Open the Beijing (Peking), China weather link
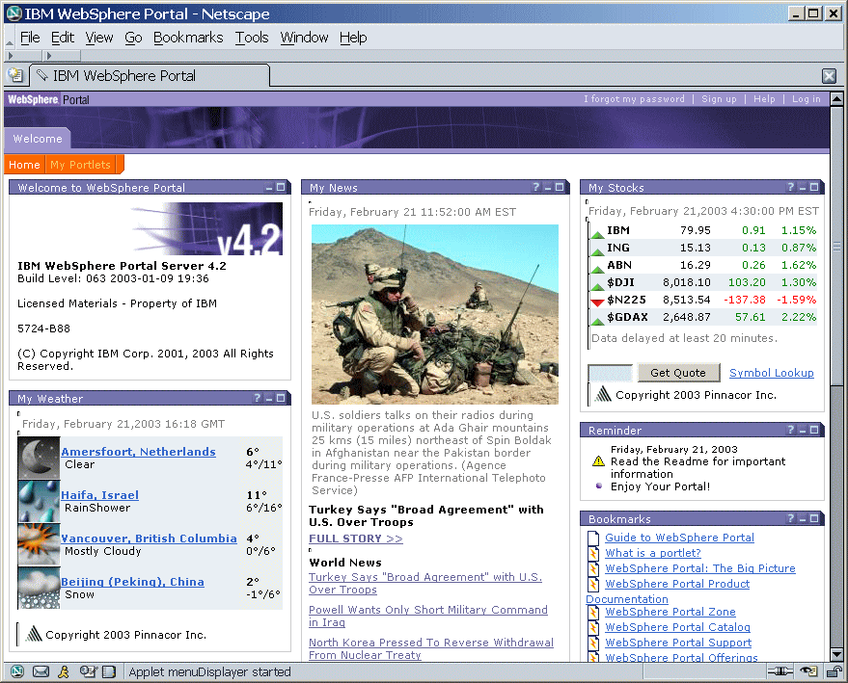Viewport: 848px width, 683px height. coord(132,582)
